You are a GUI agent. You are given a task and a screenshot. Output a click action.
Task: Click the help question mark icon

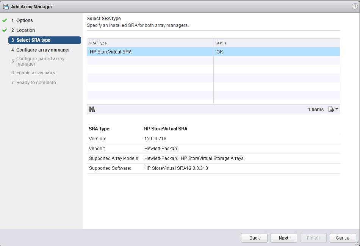[355, 6]
